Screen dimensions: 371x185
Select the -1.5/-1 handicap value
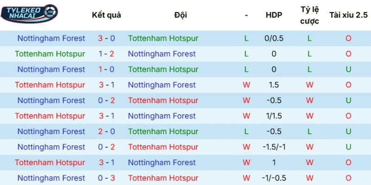274,147
